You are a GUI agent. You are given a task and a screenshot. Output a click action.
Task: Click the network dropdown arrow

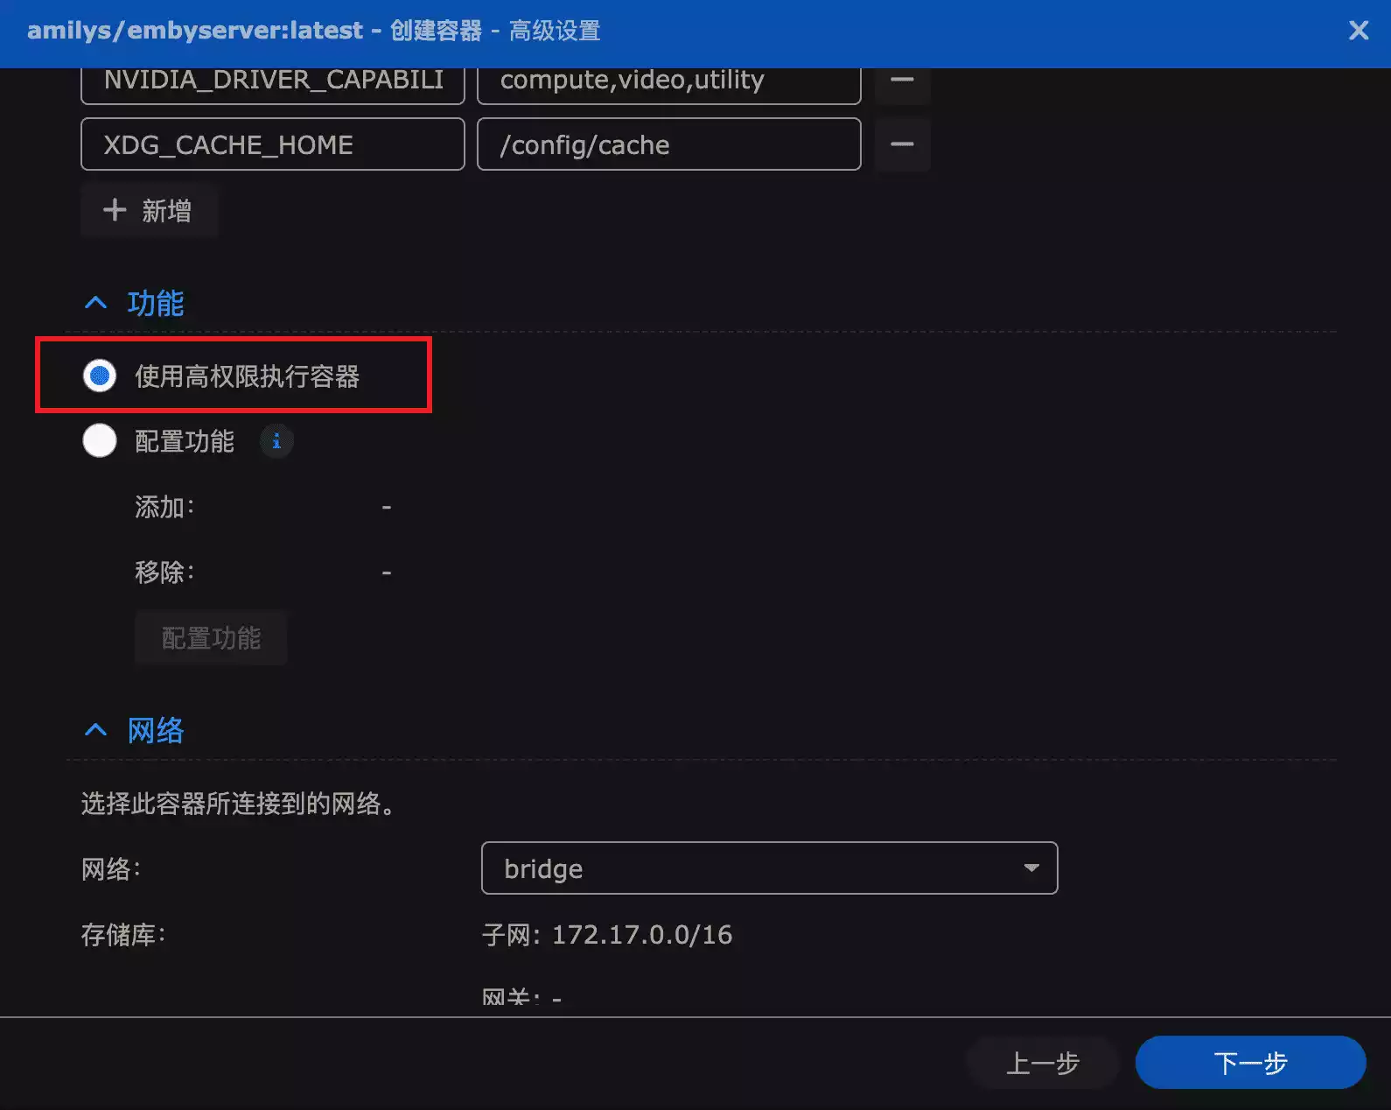pyautogui.click(x=1031, y=868)
